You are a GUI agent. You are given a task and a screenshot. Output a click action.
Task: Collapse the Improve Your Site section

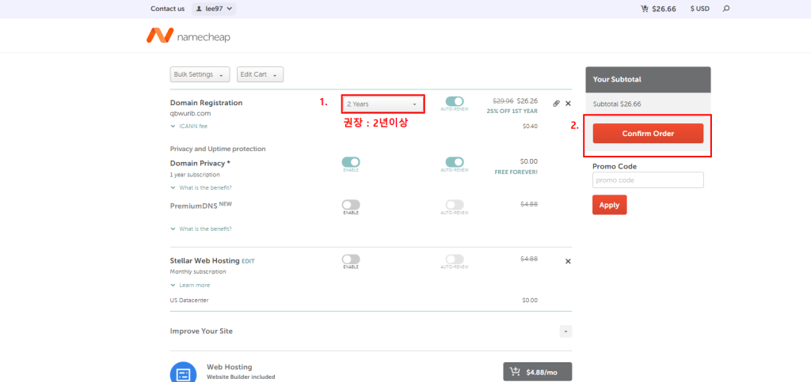(x=565, y=331)
